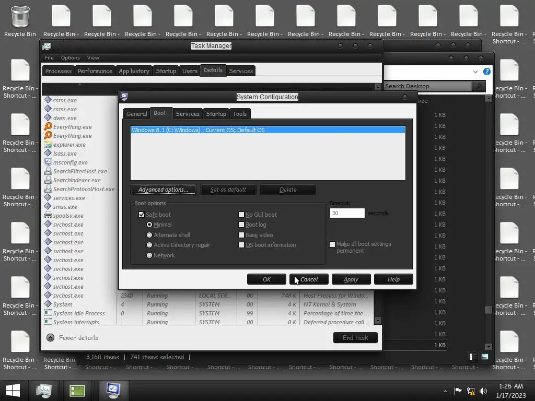Open the green monitor taskbar icon

click(x=77, y=391)
